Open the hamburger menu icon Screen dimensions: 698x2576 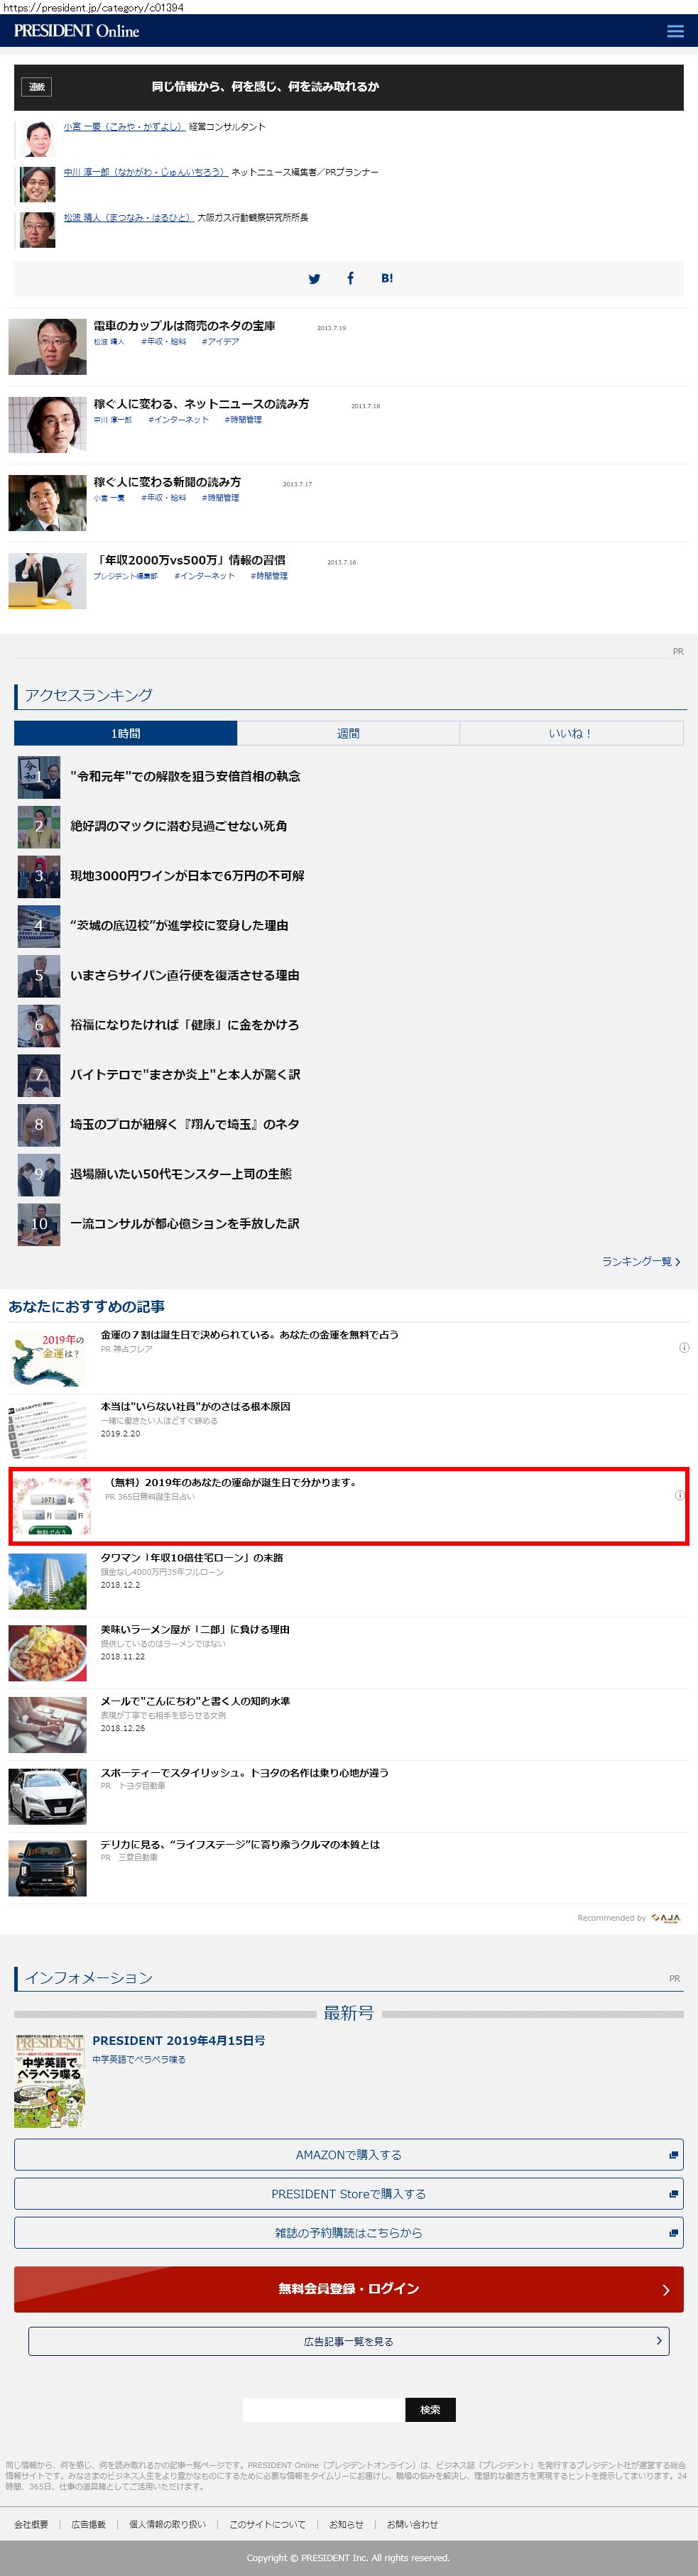pyautogui.click(x=675, y=31)
